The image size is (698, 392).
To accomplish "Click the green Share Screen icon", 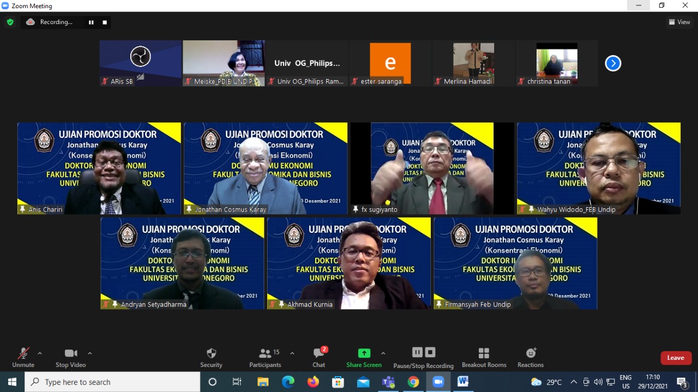I will tap(364, 353).
